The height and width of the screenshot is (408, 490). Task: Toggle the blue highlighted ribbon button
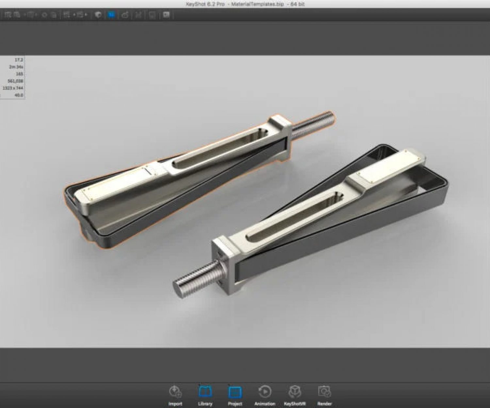(111, 15)
